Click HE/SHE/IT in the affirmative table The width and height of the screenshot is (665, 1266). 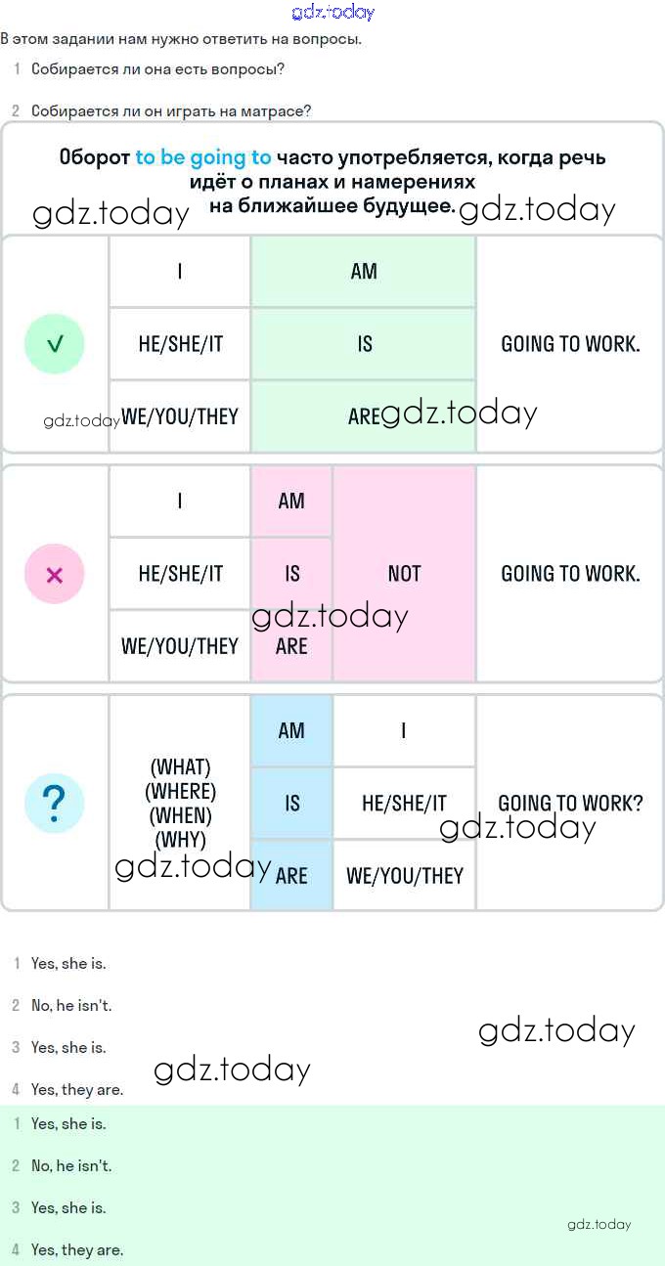tap(180, 344)
